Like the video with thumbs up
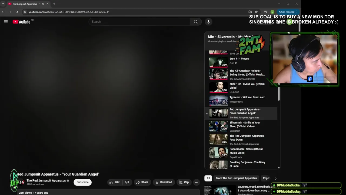Image resolution: width=346 pixels, height=195 pixels. pyautogui.click(x=114, y=182)
